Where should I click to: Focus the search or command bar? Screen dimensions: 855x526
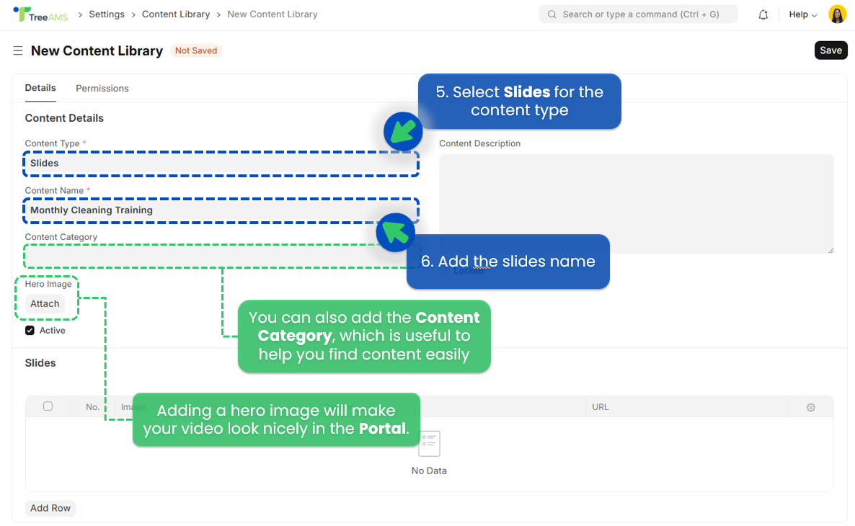click(x=638, y=14)
